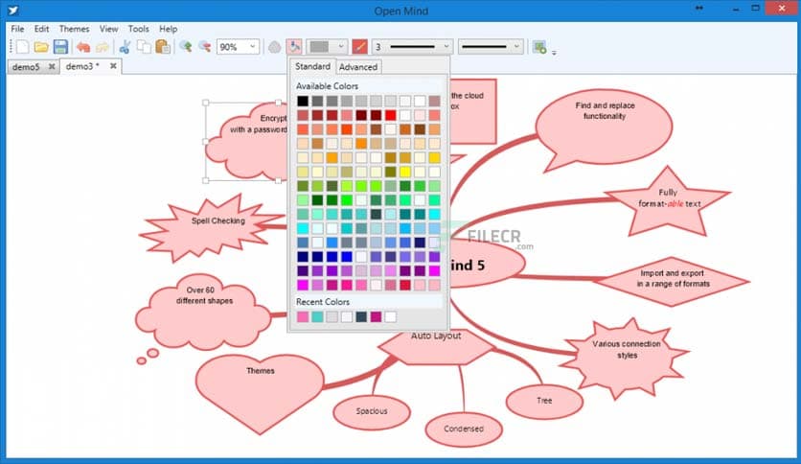The image size is (801, 464).
Task: Choose the turquoise swatch in Recent Colors
Action: click(x=317, y=316)
